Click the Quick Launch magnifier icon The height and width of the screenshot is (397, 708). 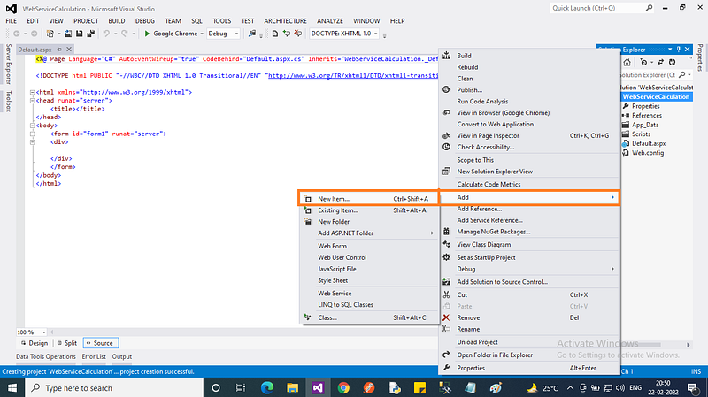[x=649, y=8]
